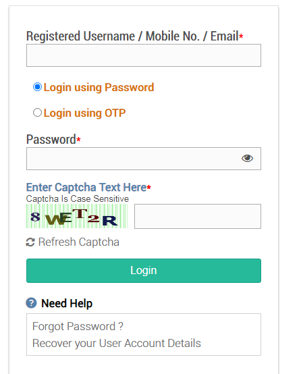Click the blue question mark help icon
The height and width of the screenshot is (374, 301).
[31, 303]
